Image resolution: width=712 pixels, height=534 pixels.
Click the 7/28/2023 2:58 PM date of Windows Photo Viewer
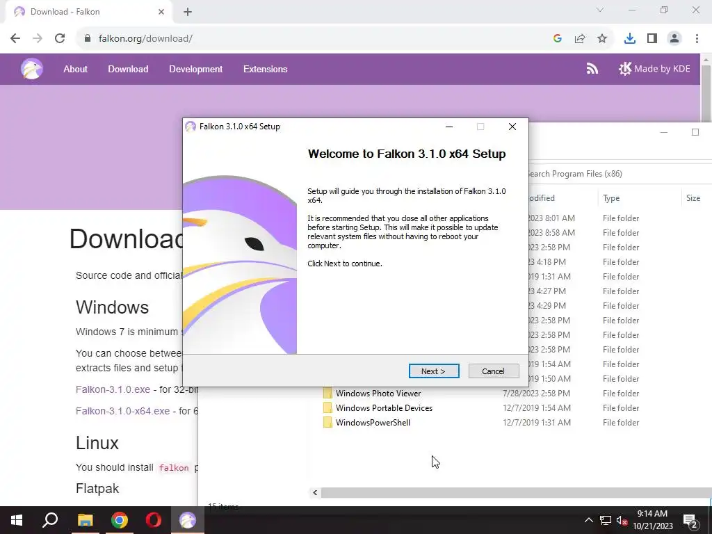pos(536,394)
